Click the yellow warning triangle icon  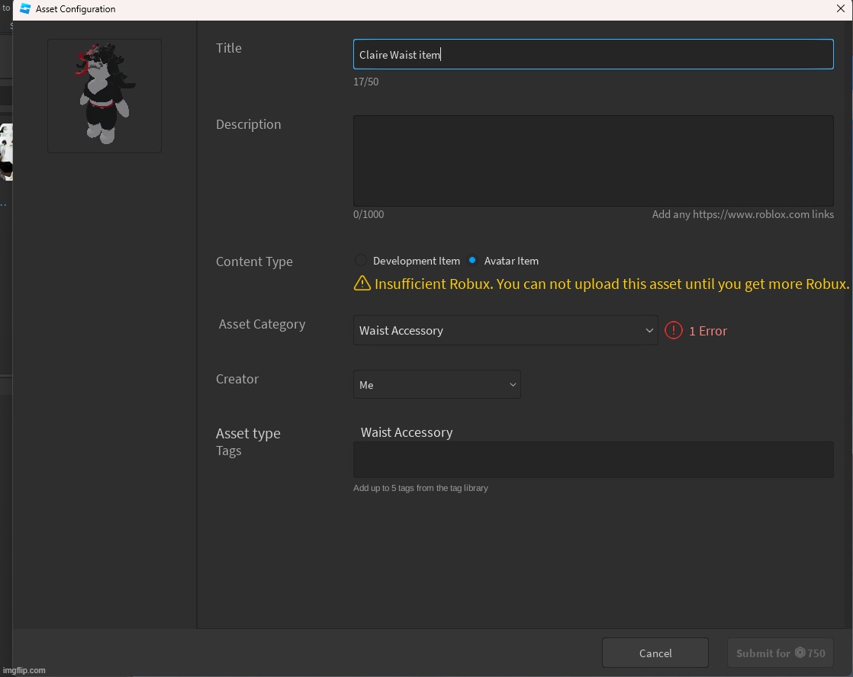[362, 284]
